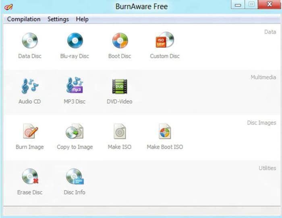Click the BurnAware app logo in title bar
Image resolution: width=282 pixels, height=218 pixels.
click(x=8, y=7)
